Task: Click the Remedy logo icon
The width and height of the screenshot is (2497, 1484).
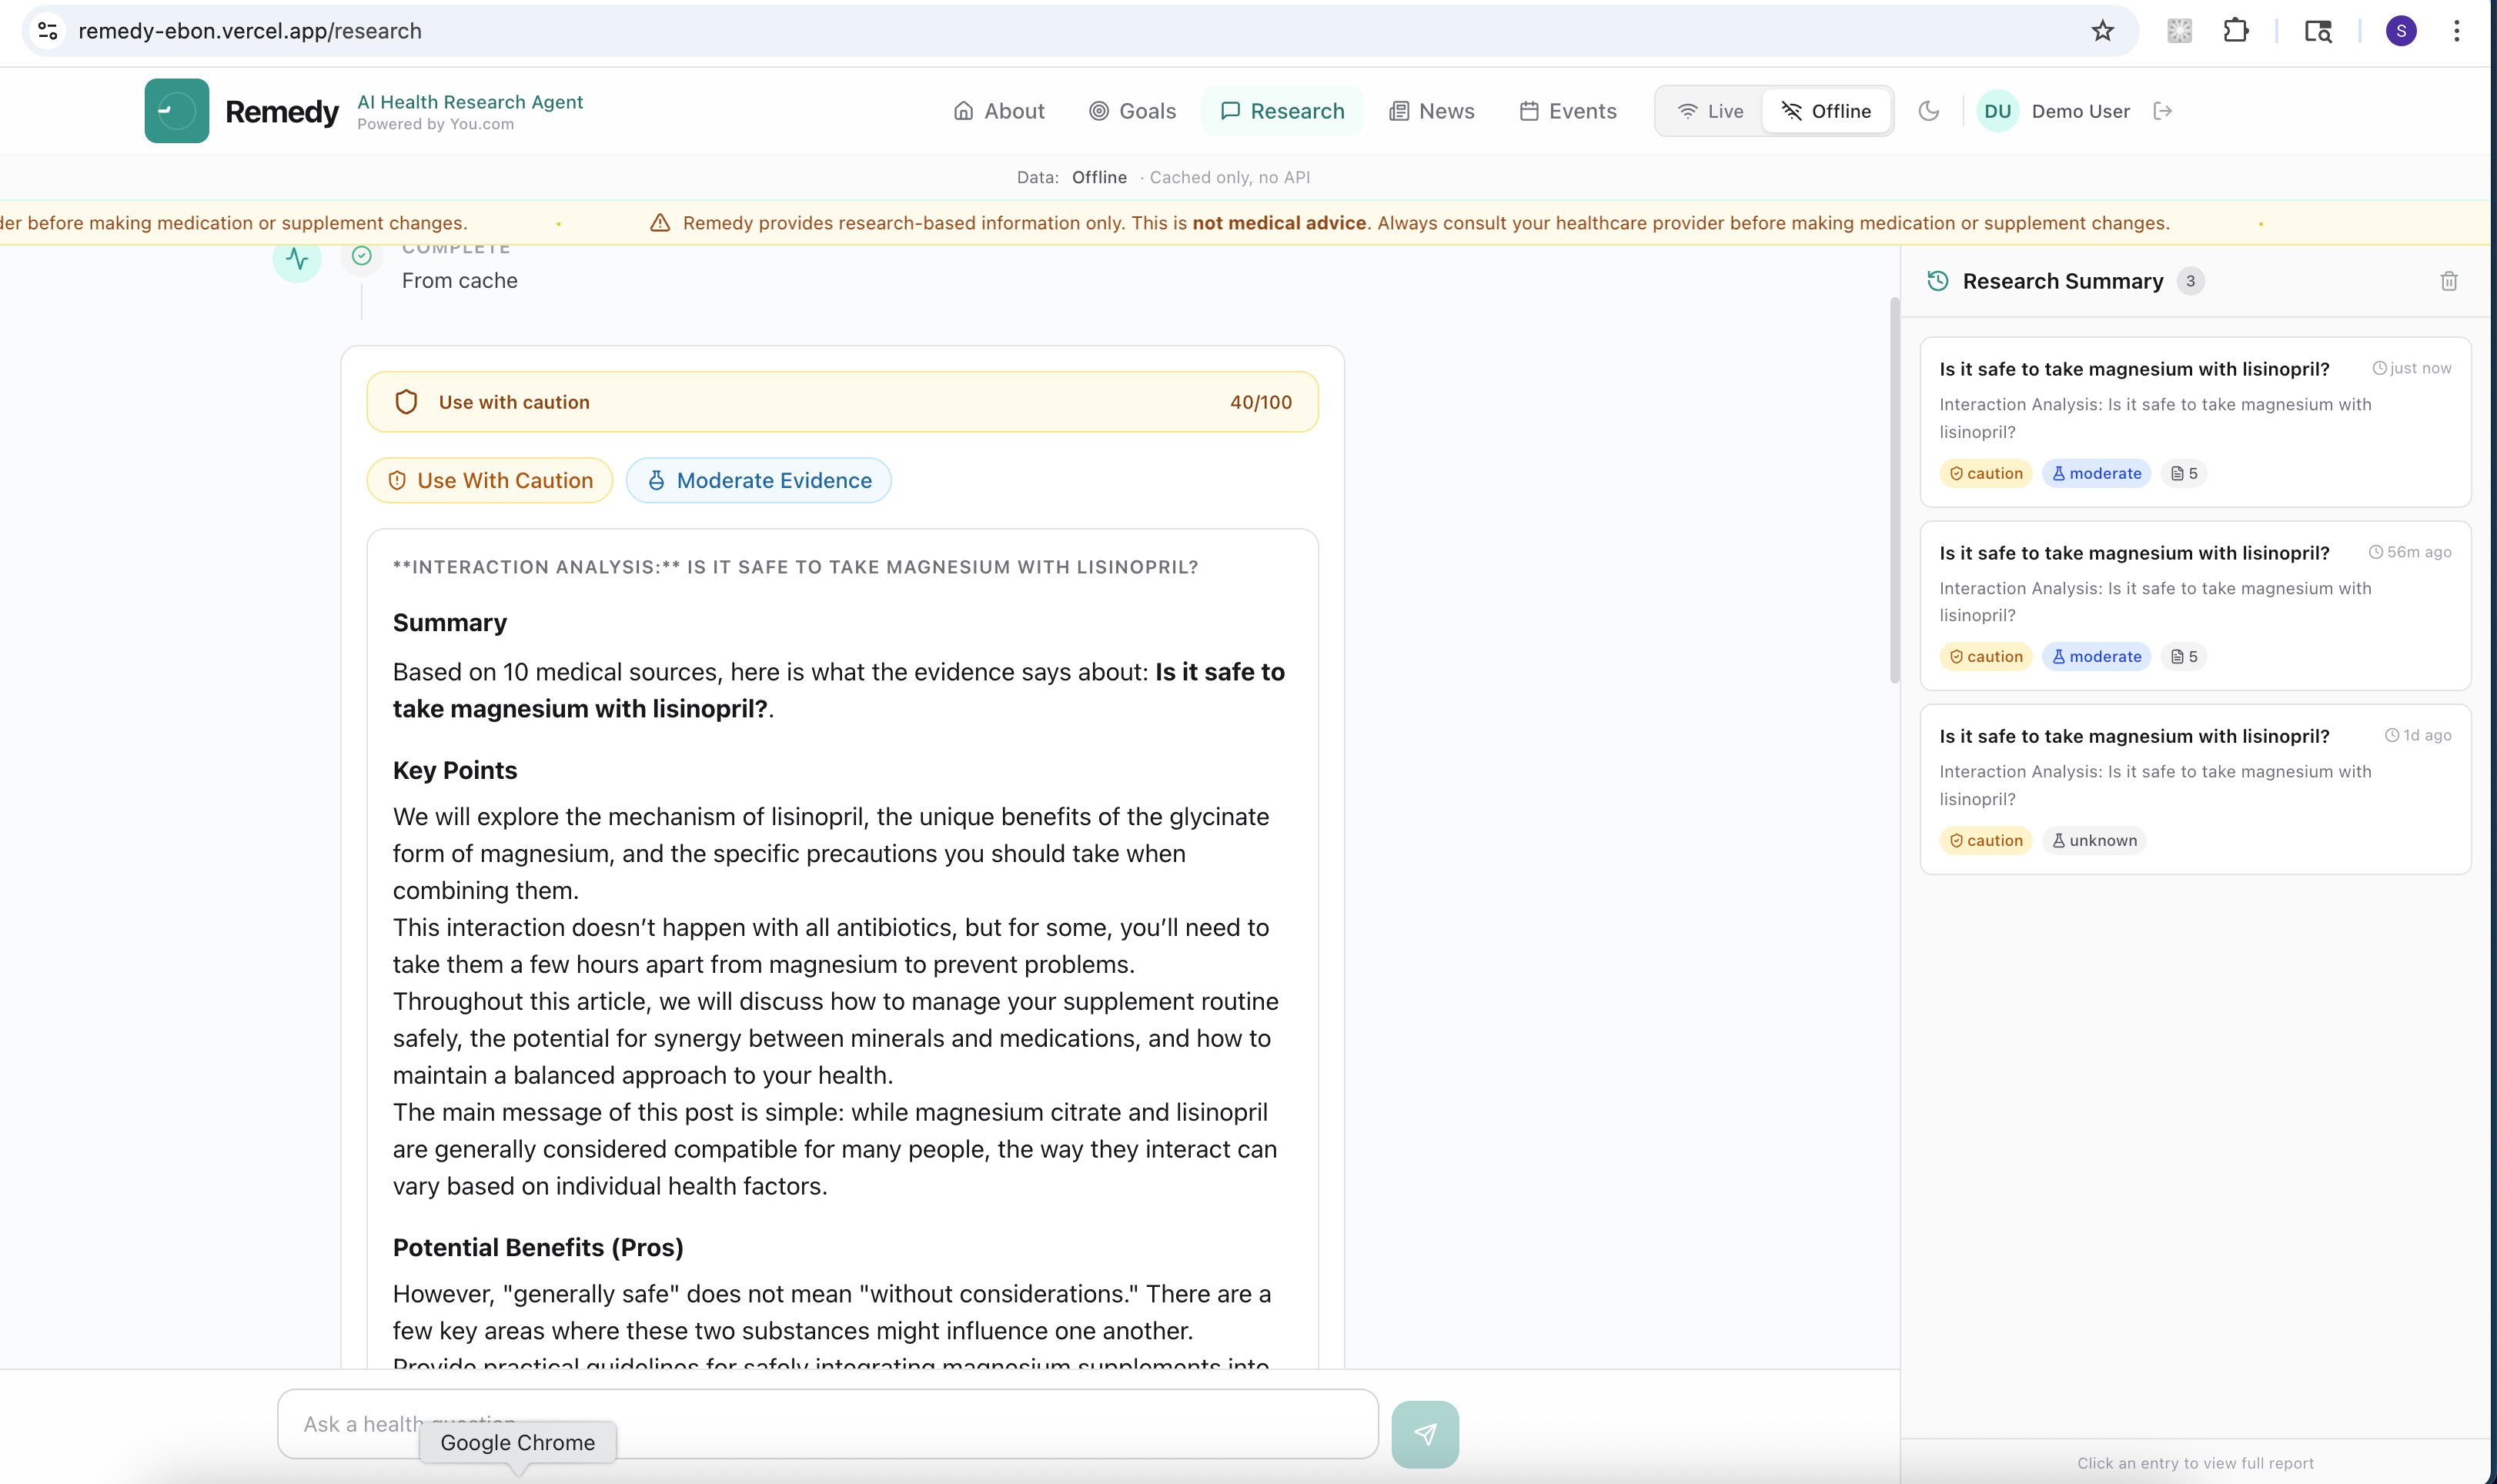Action: pyautogui.click(x=176, y=111)
